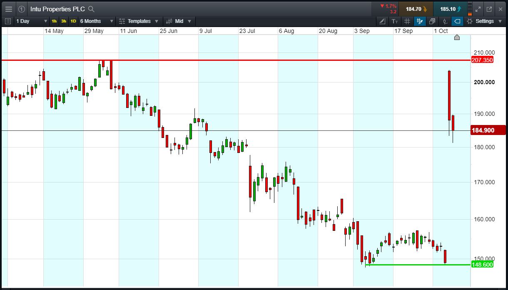
Task: Switch to the 3h timeframe shortcut
Action: [63, 21]
